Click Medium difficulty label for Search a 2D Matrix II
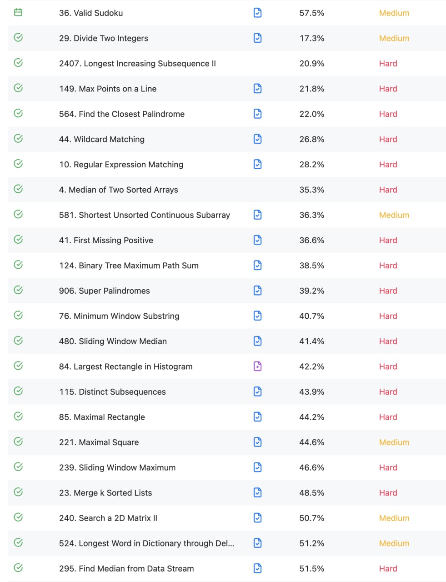This screenshot has height=582, width=446. coord(394,518)
